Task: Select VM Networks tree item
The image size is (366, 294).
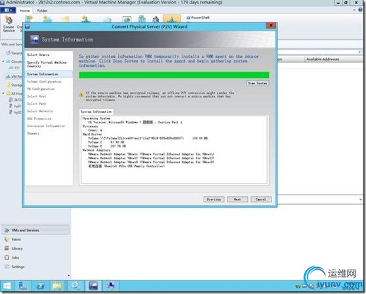Action: pos(14,77)
